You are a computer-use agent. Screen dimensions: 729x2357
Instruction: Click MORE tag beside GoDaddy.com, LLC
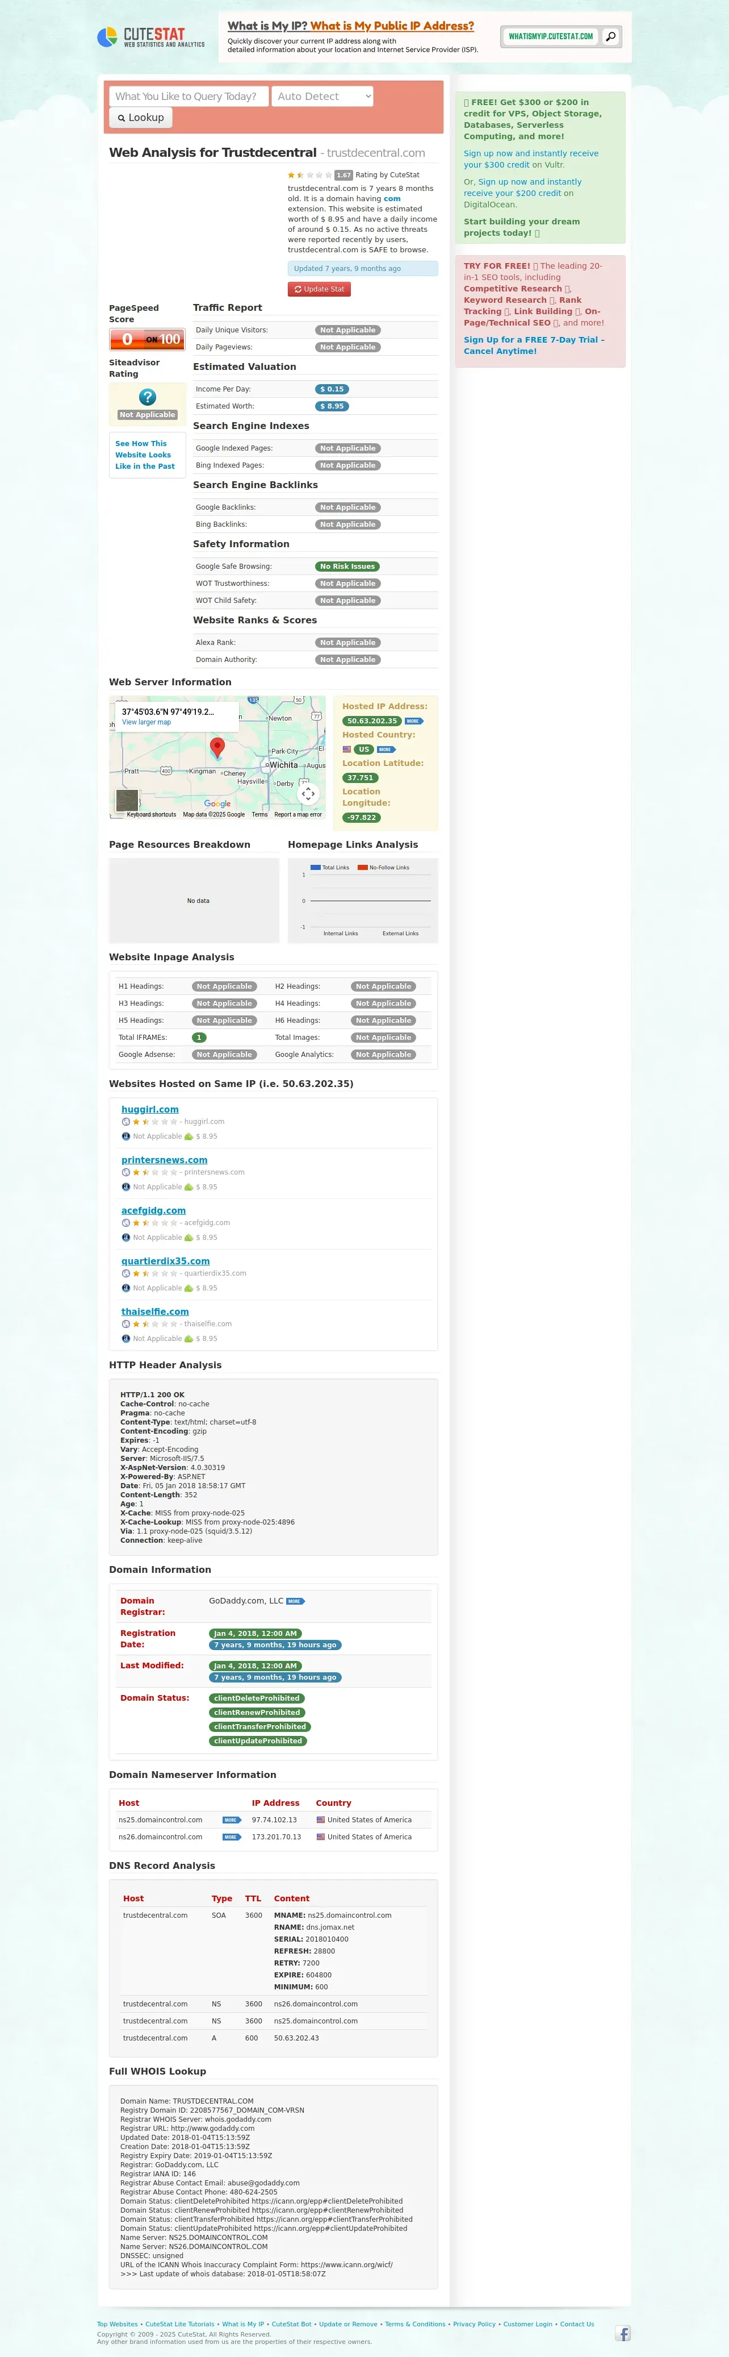click(x=295, y=1601)
